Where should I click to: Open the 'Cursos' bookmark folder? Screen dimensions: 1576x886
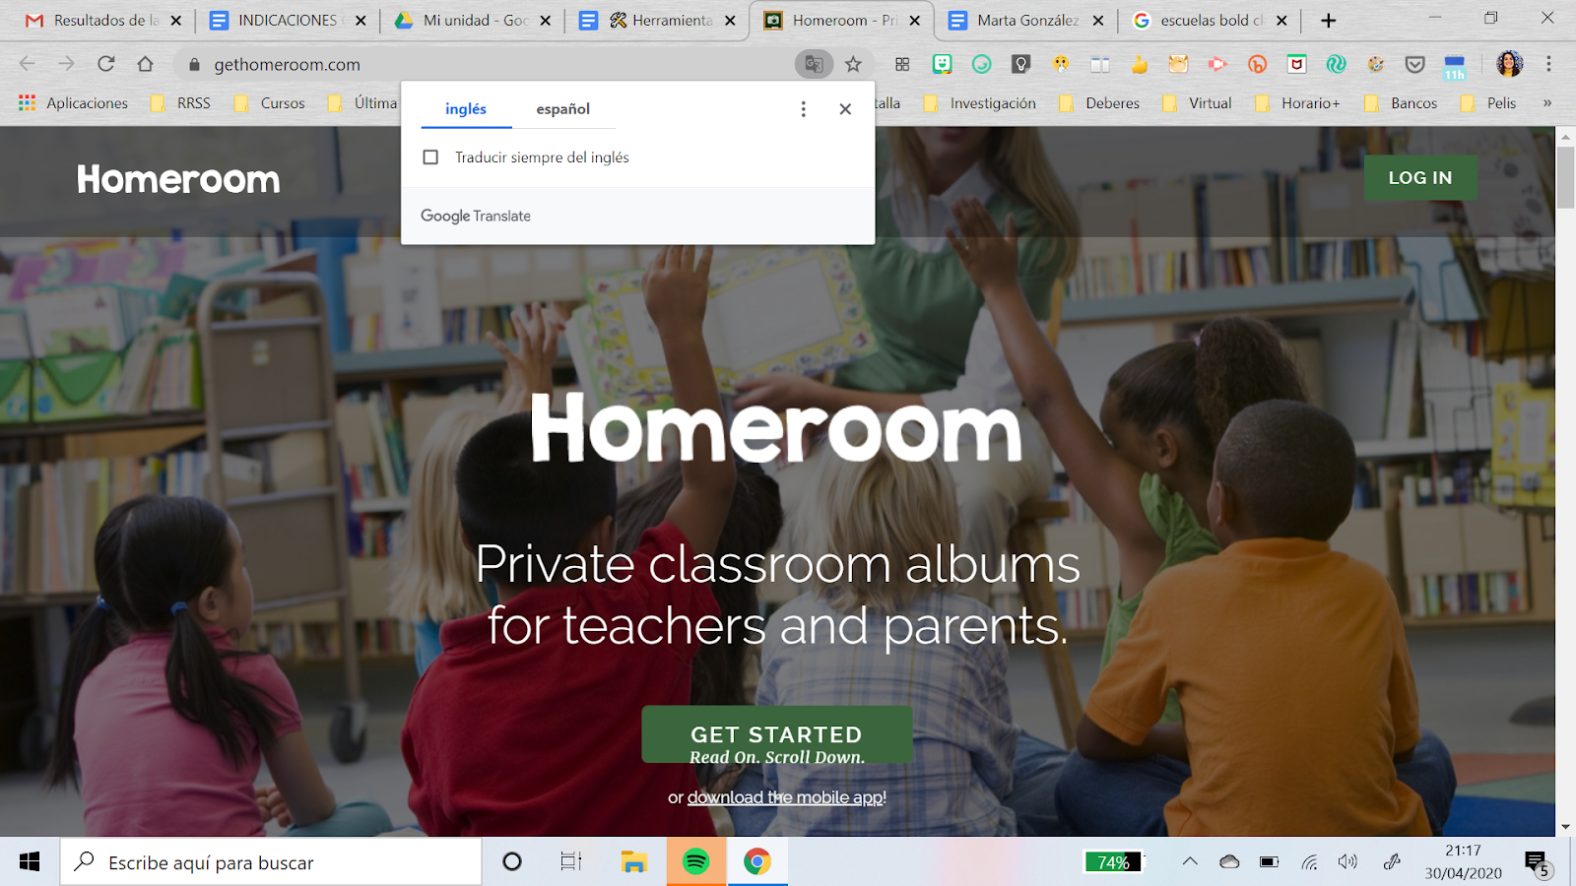pos(270,102)
